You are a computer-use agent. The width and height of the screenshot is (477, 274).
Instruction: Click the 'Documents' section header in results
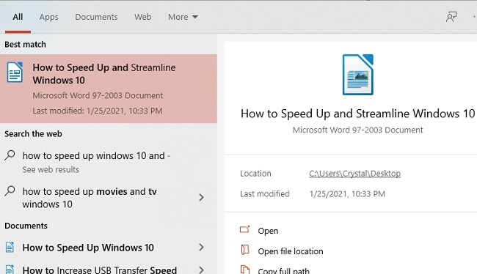[26, 226]
